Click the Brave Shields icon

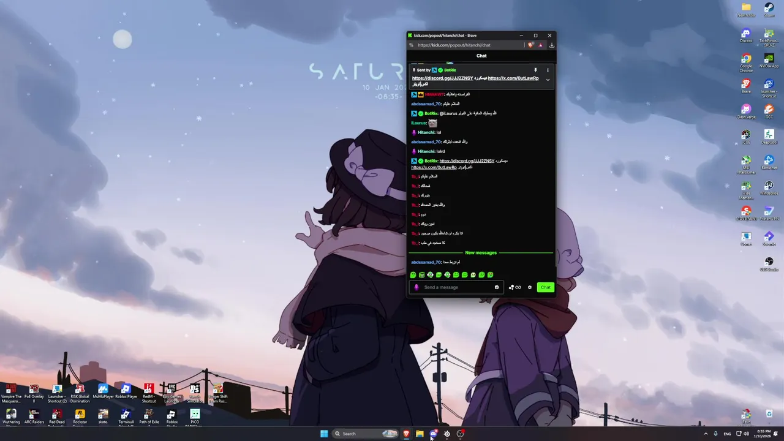530,45
